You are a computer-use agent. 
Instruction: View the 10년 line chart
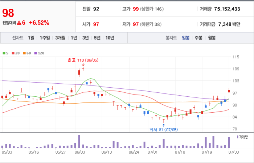tap(110, 38)
